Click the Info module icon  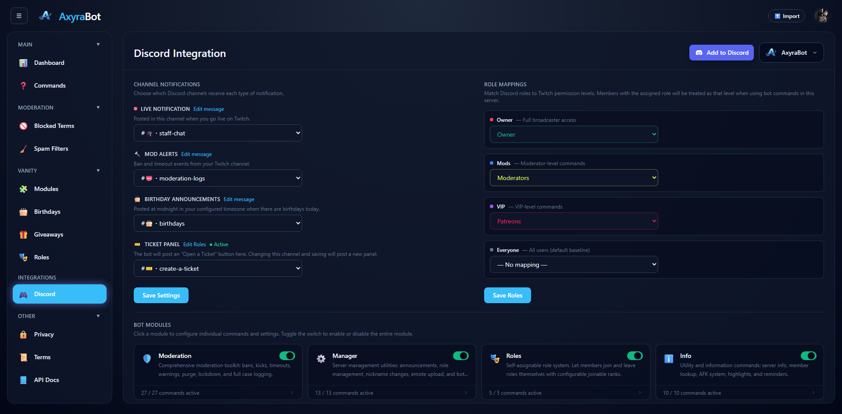tap(669, 358)
